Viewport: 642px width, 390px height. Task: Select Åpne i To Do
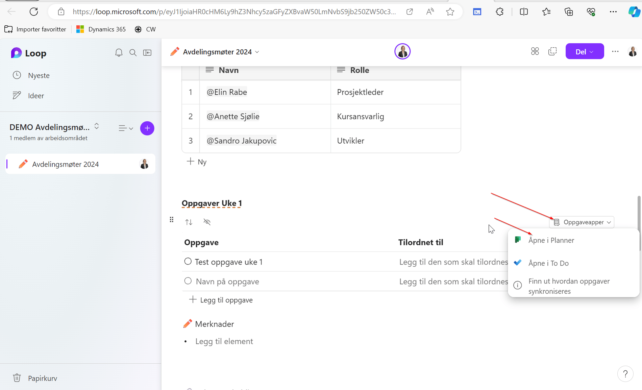pyautogui.click(x=549, y=263)
